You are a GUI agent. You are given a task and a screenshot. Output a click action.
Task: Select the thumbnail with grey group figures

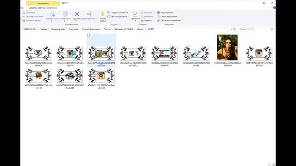click(70, 76)
